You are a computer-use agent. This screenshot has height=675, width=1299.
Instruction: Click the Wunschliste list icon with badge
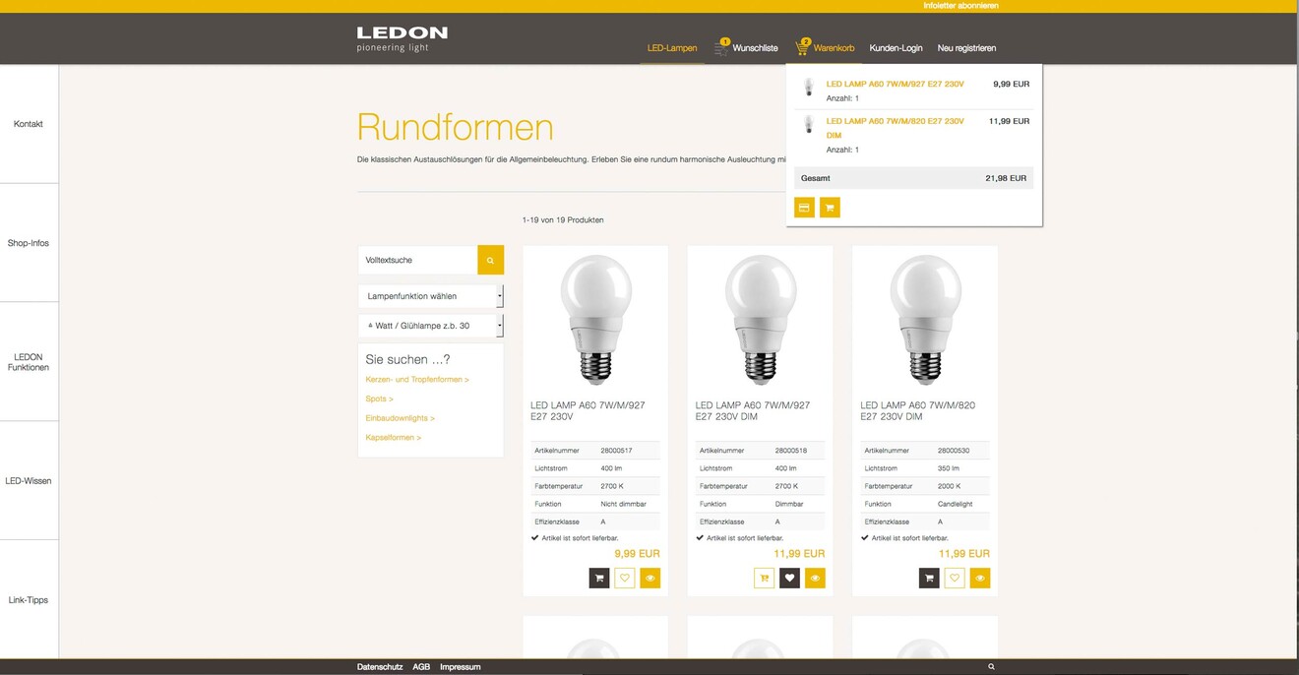pyautogui.click(x=722, y=46)
